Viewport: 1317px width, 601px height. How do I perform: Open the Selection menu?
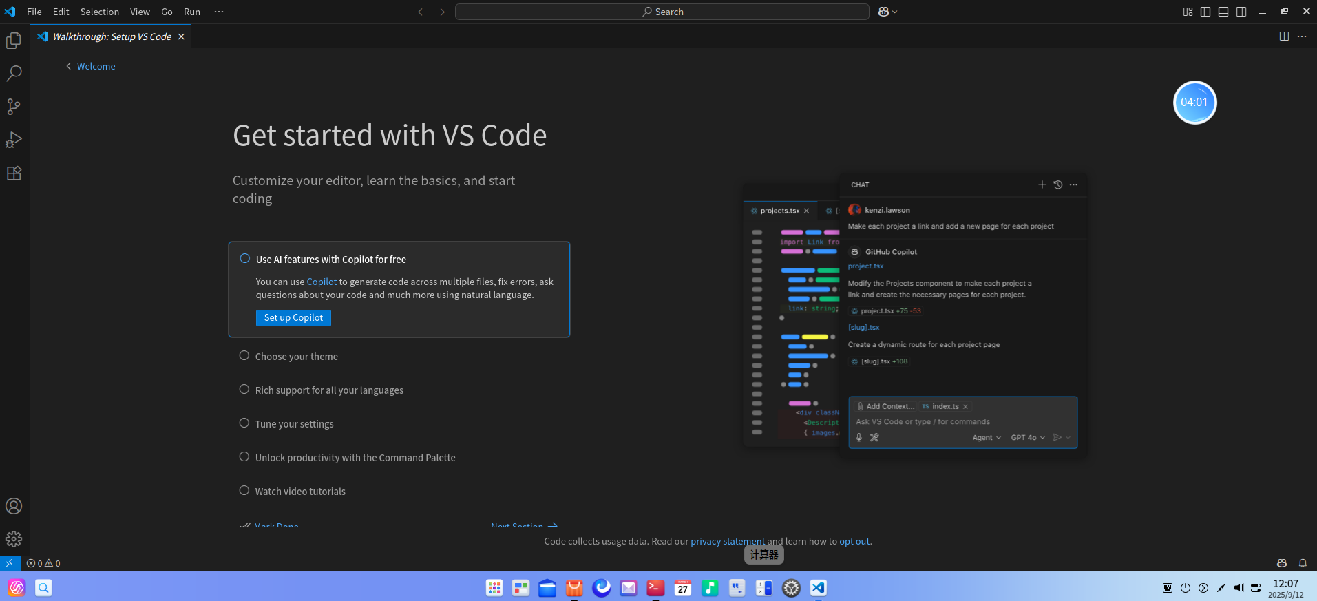coord(100,12)
